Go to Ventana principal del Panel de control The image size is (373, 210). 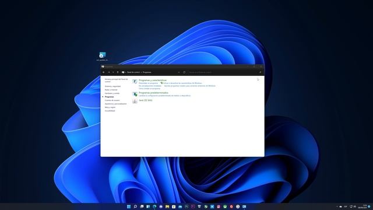[x=116, y=80]
